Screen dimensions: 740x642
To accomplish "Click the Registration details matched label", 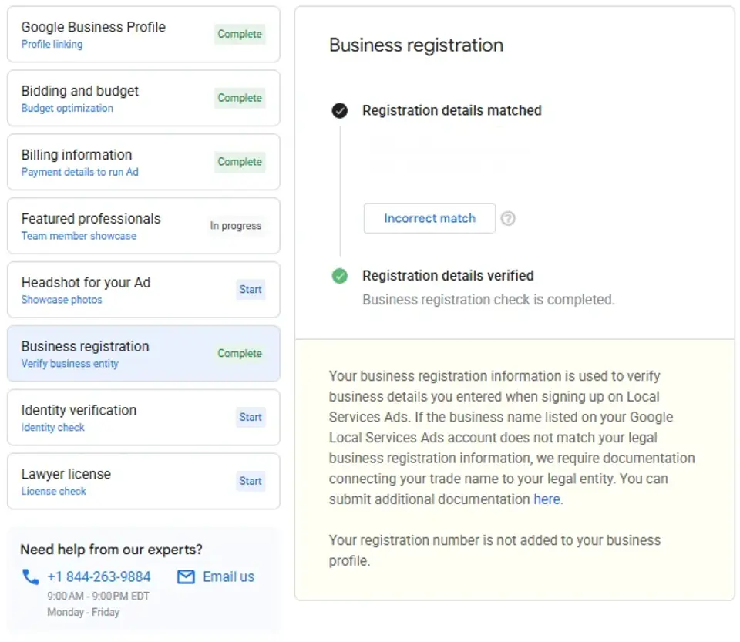I will (452, 110).
